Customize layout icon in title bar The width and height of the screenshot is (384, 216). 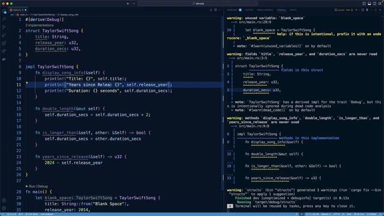(x=380, y=4)
